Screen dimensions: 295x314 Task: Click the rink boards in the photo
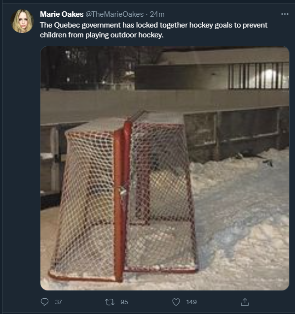pyautogui.click(x=236, y=132)
